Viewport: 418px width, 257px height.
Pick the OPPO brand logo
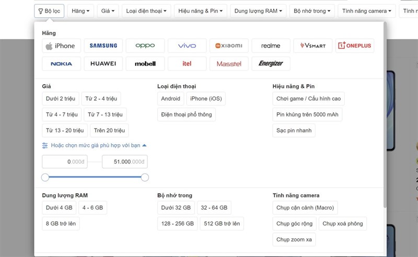click(x=145, y=45)
